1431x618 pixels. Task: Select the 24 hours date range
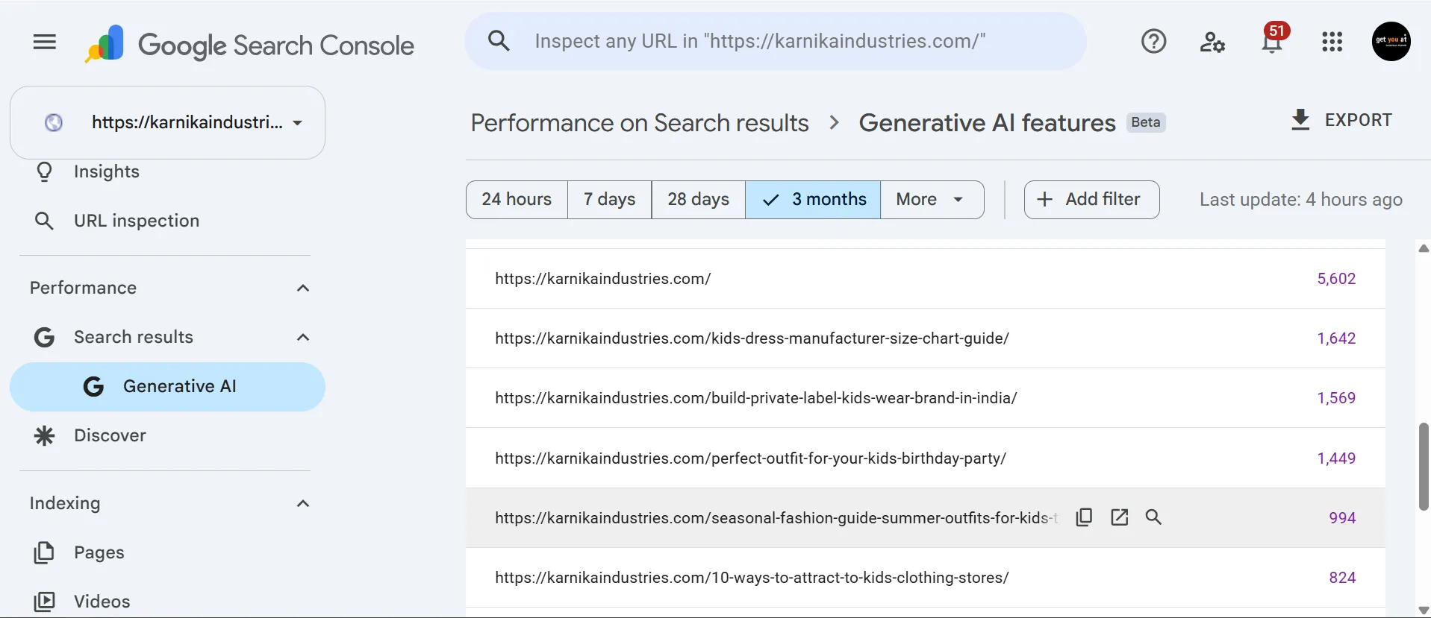[517, 200]
